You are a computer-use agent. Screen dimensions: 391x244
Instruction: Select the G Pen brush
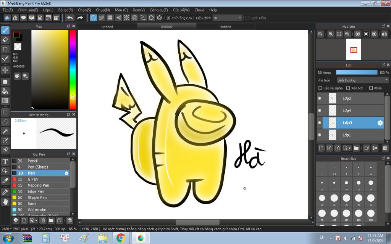coord(40,179)
